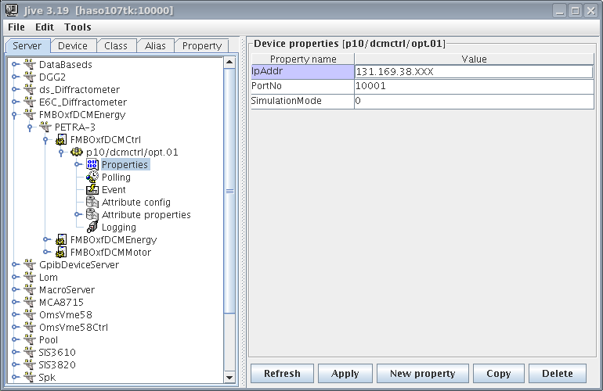Open the Tools menu
Image resolution: width=603 pixels, height=391 pixels.
78,27
